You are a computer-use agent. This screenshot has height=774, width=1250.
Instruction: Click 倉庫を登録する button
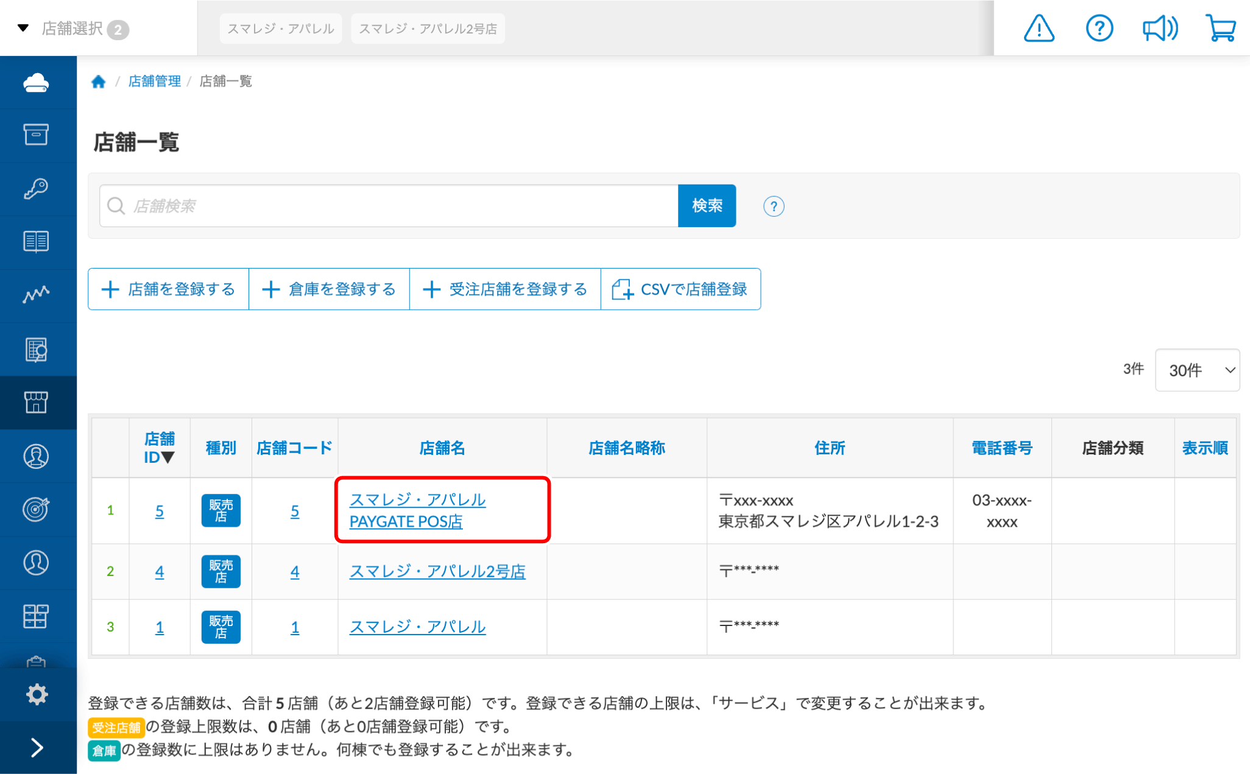329,289
